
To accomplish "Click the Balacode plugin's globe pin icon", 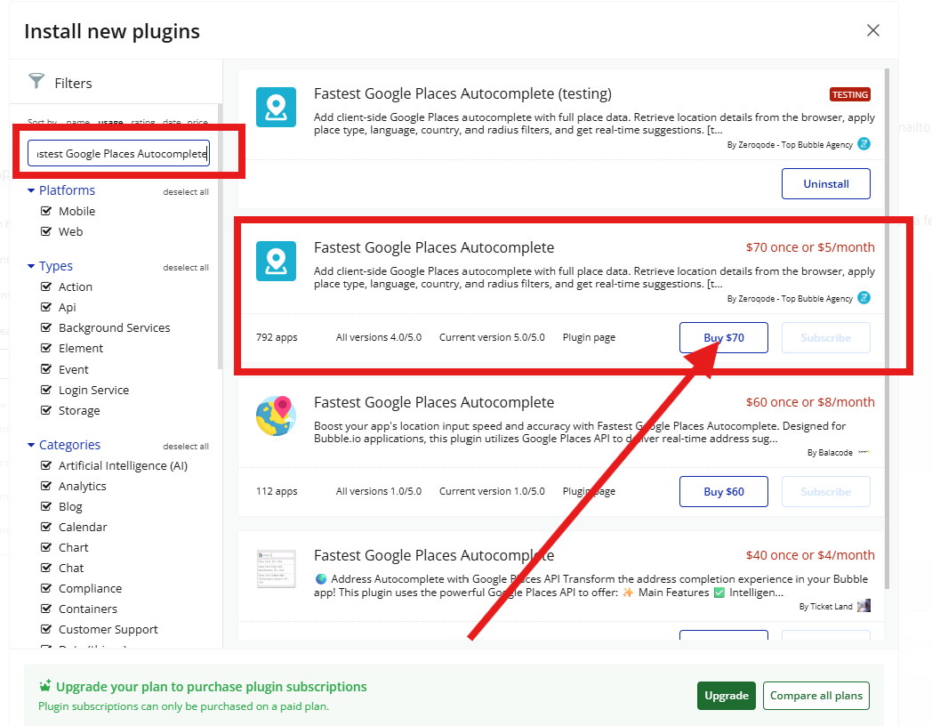I will pyautogui.click(x=276, y=415).
